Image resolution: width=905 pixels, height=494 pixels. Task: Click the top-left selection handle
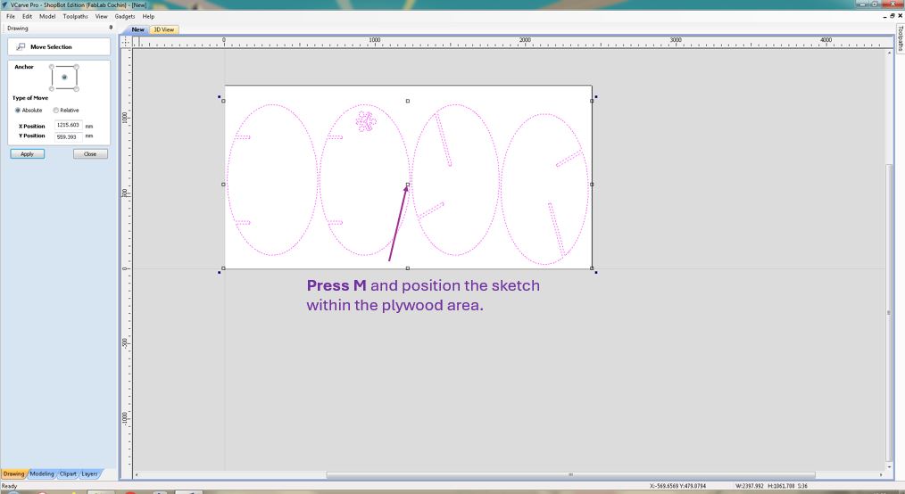click(x=223, y=101)
